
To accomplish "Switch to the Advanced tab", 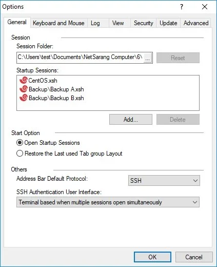I will coord(196,23).
